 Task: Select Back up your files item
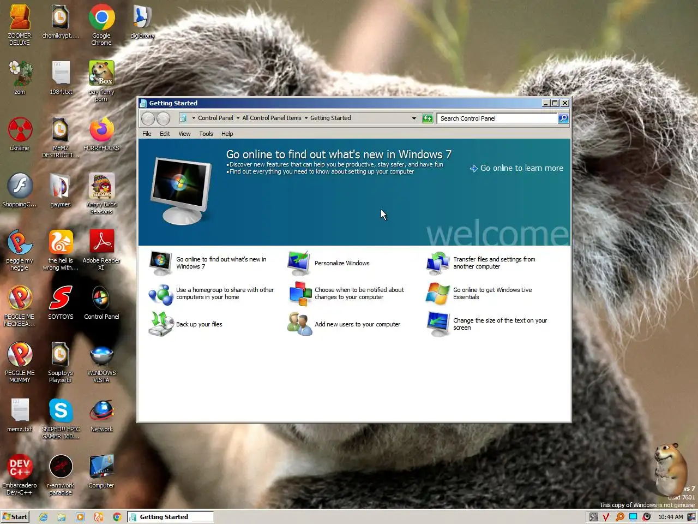185,324
